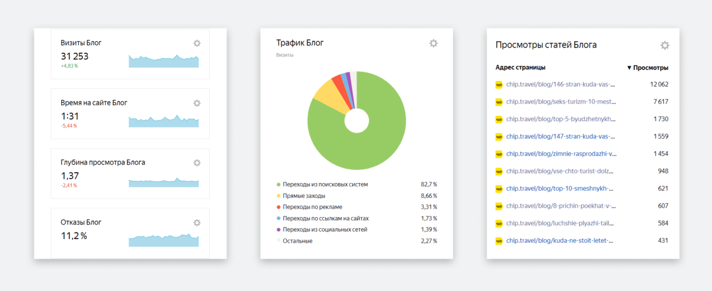Click favicon beside kuda-ne-stoit-letet link

click(x=499, y=241)
